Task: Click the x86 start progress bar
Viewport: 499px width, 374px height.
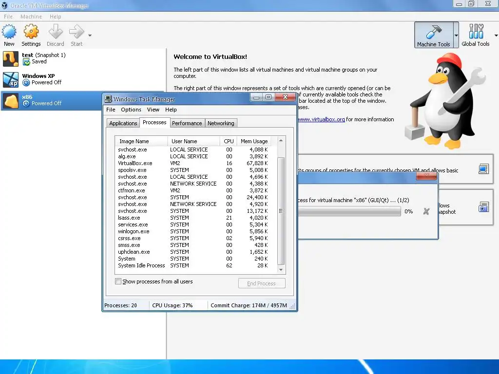Action: tap(349, 211)
